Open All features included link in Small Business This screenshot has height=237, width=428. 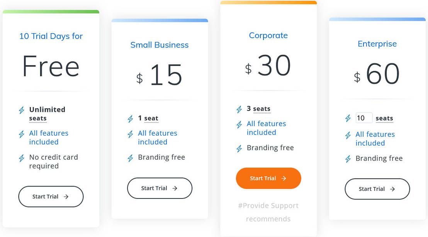(x=158, y=138)
